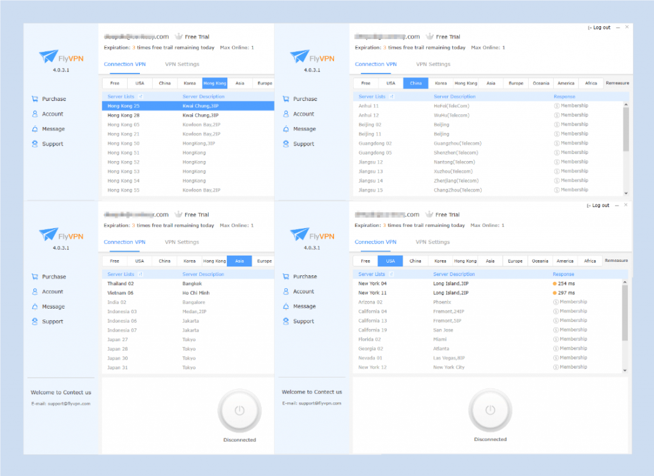Select the Beijing 02 server row
Screen dimensions: 654x476
pos(488,125)
